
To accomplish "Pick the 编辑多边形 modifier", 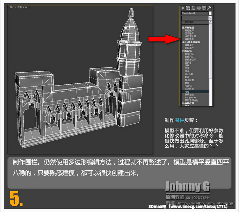I will point(191,60).
